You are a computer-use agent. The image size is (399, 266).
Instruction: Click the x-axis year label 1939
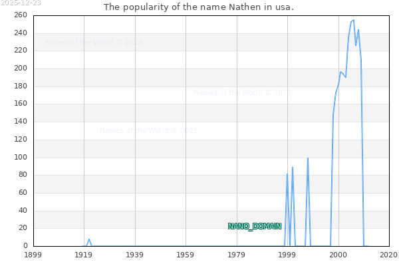coord(134,255)
